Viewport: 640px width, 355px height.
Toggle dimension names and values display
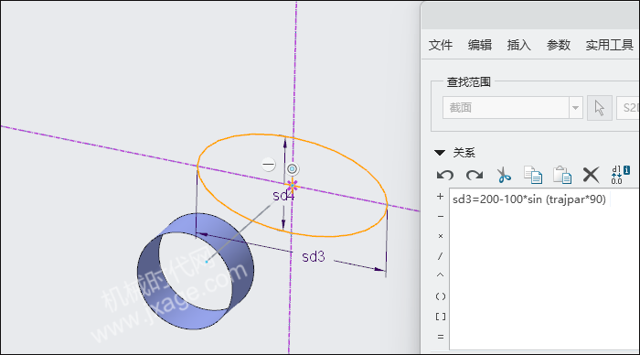621,175
